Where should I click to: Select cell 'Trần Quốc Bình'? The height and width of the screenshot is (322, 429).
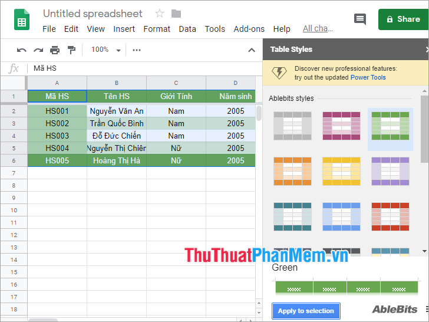117,123
